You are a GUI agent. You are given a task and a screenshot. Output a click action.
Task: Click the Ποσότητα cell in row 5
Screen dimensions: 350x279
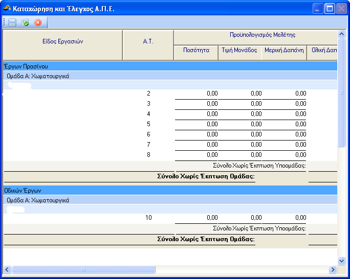tap(196, 124)
